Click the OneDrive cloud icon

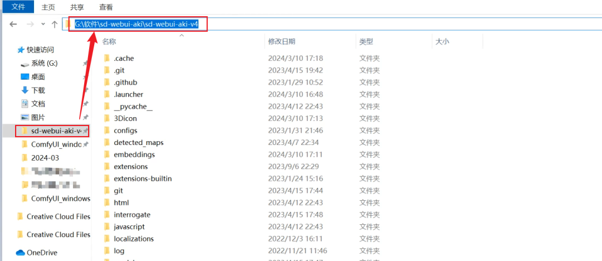[x=20, y=253]
